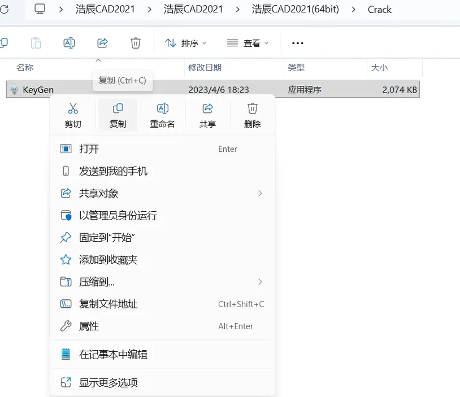
Task: Click the toolbar share icon
Action: pyautogui.click(x=102, y=43)
